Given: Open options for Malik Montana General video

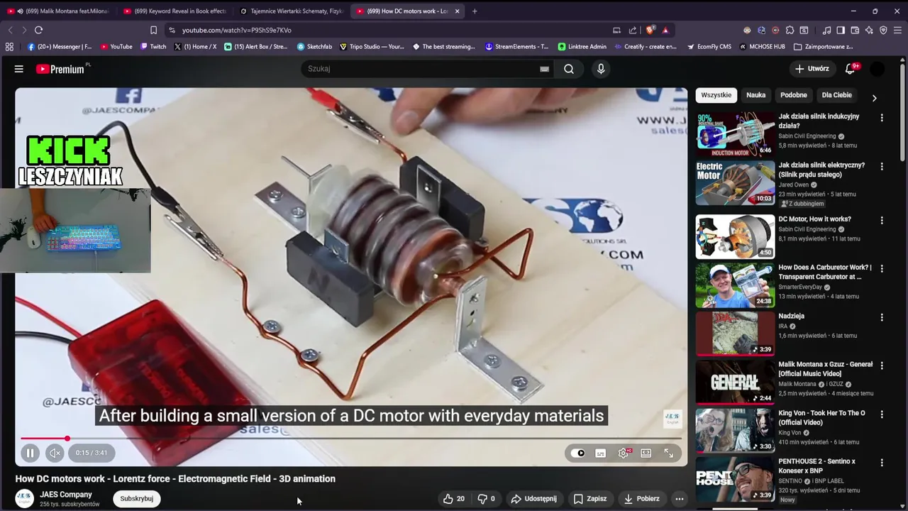Looking at the screenshot, I should pos(882,366).
